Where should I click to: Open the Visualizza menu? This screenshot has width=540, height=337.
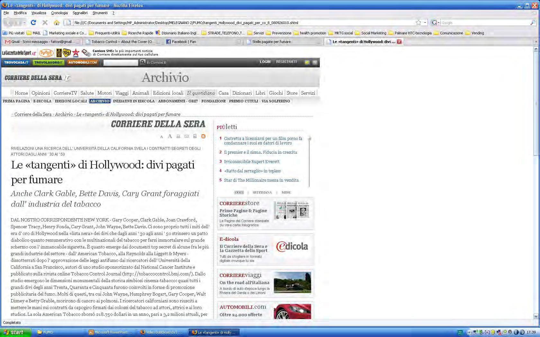tap(39, 13)
